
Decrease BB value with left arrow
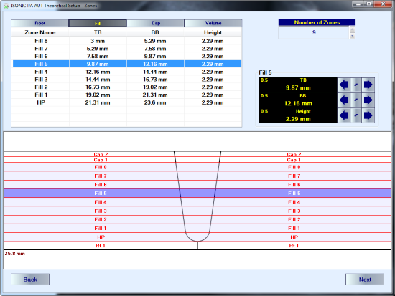click(343, 100)
